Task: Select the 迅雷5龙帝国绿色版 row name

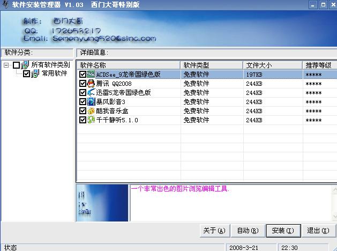Action: pos(123,92)
